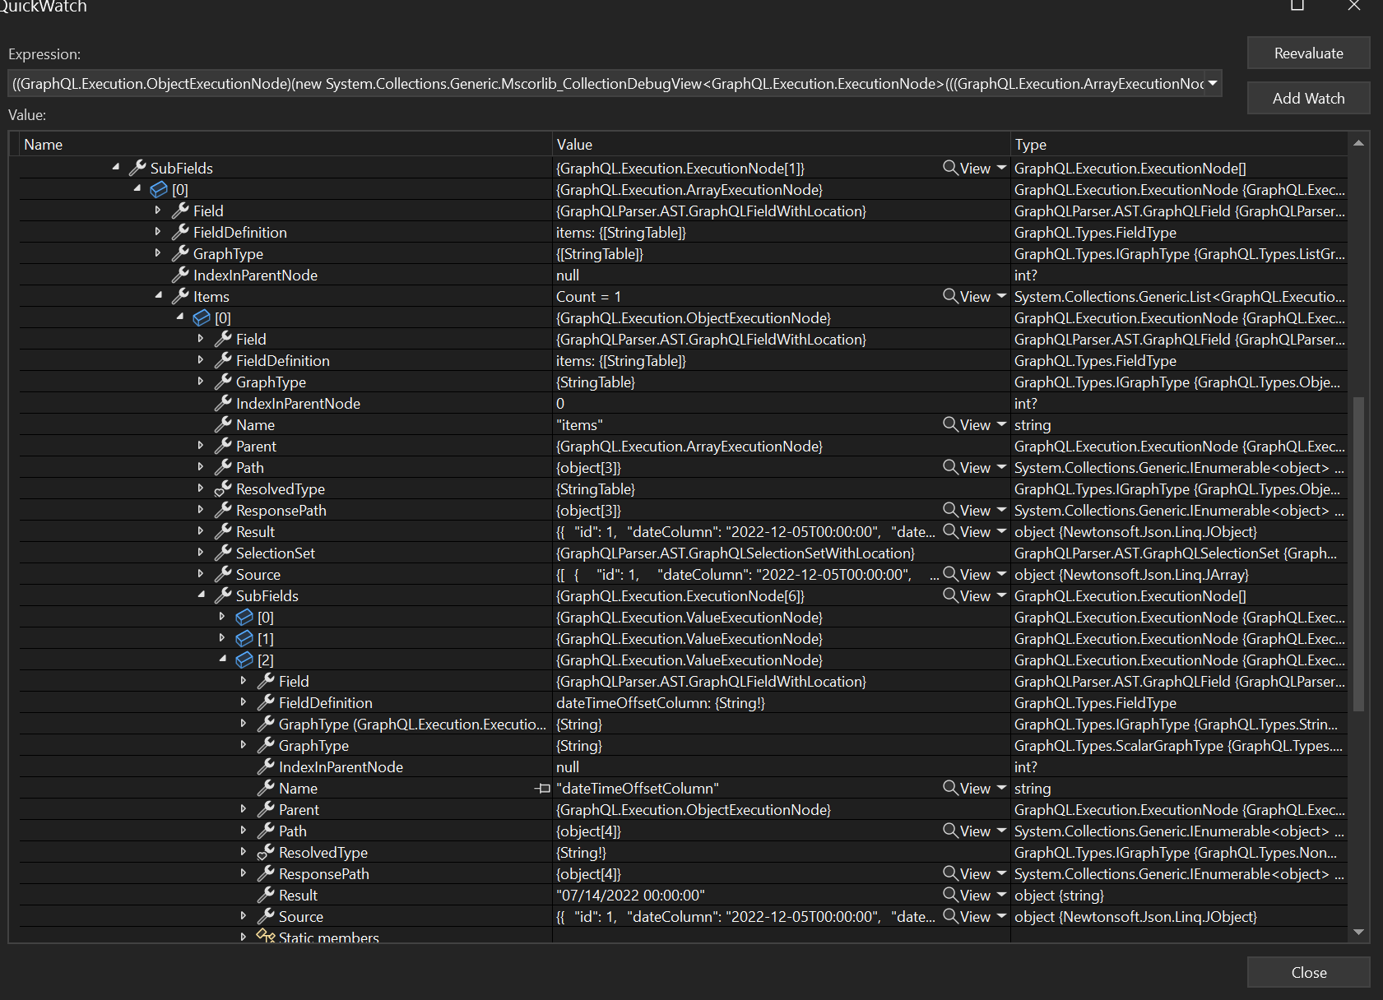Unpin the Name "dateTimeOffsetColumn" value
The image size is (1383, 1000).
coord(543,788)
